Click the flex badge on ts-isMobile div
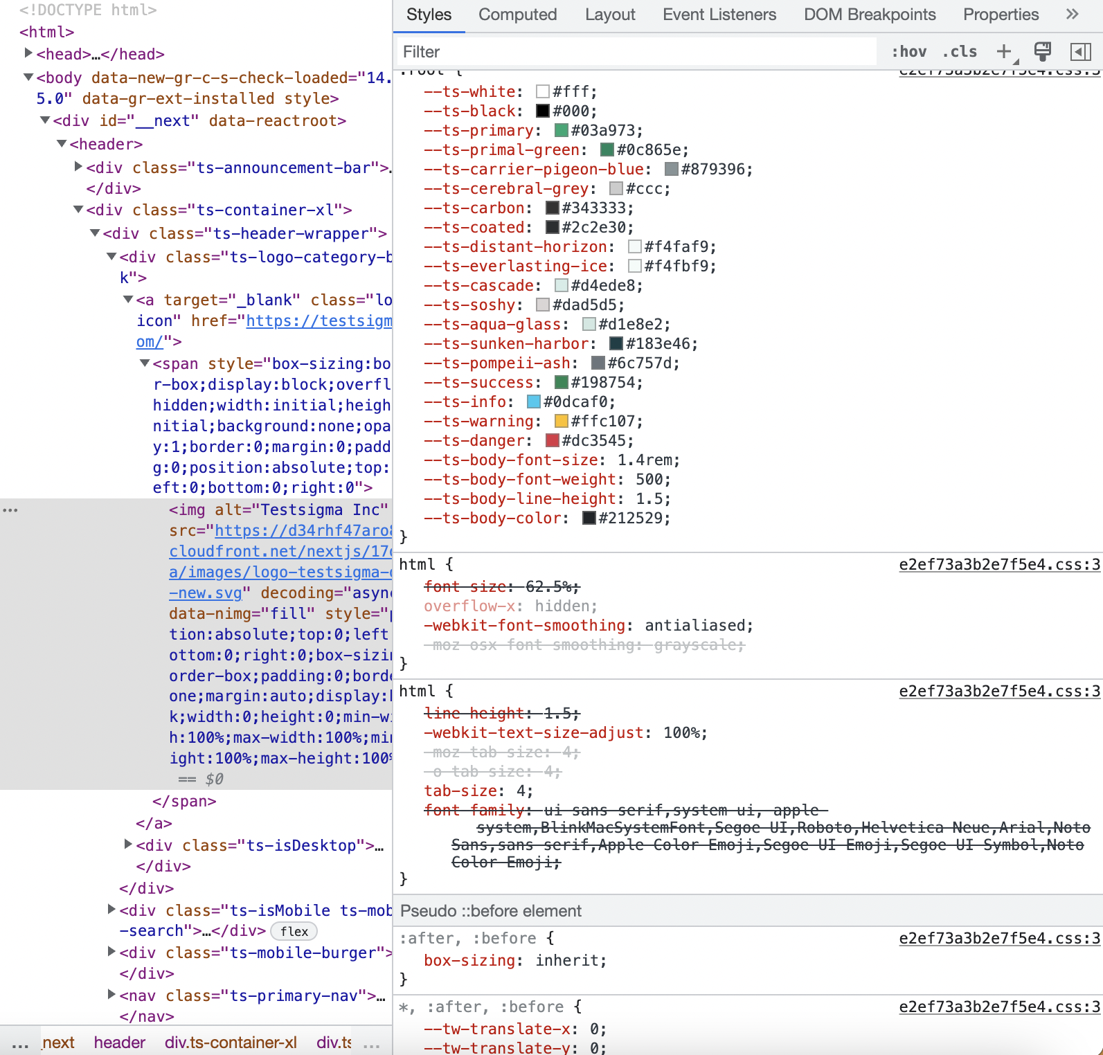This screenshot has width=1103, height=1055. (x=294, y=932)
